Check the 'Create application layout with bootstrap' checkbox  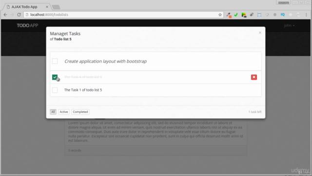(x=55, y=61)
